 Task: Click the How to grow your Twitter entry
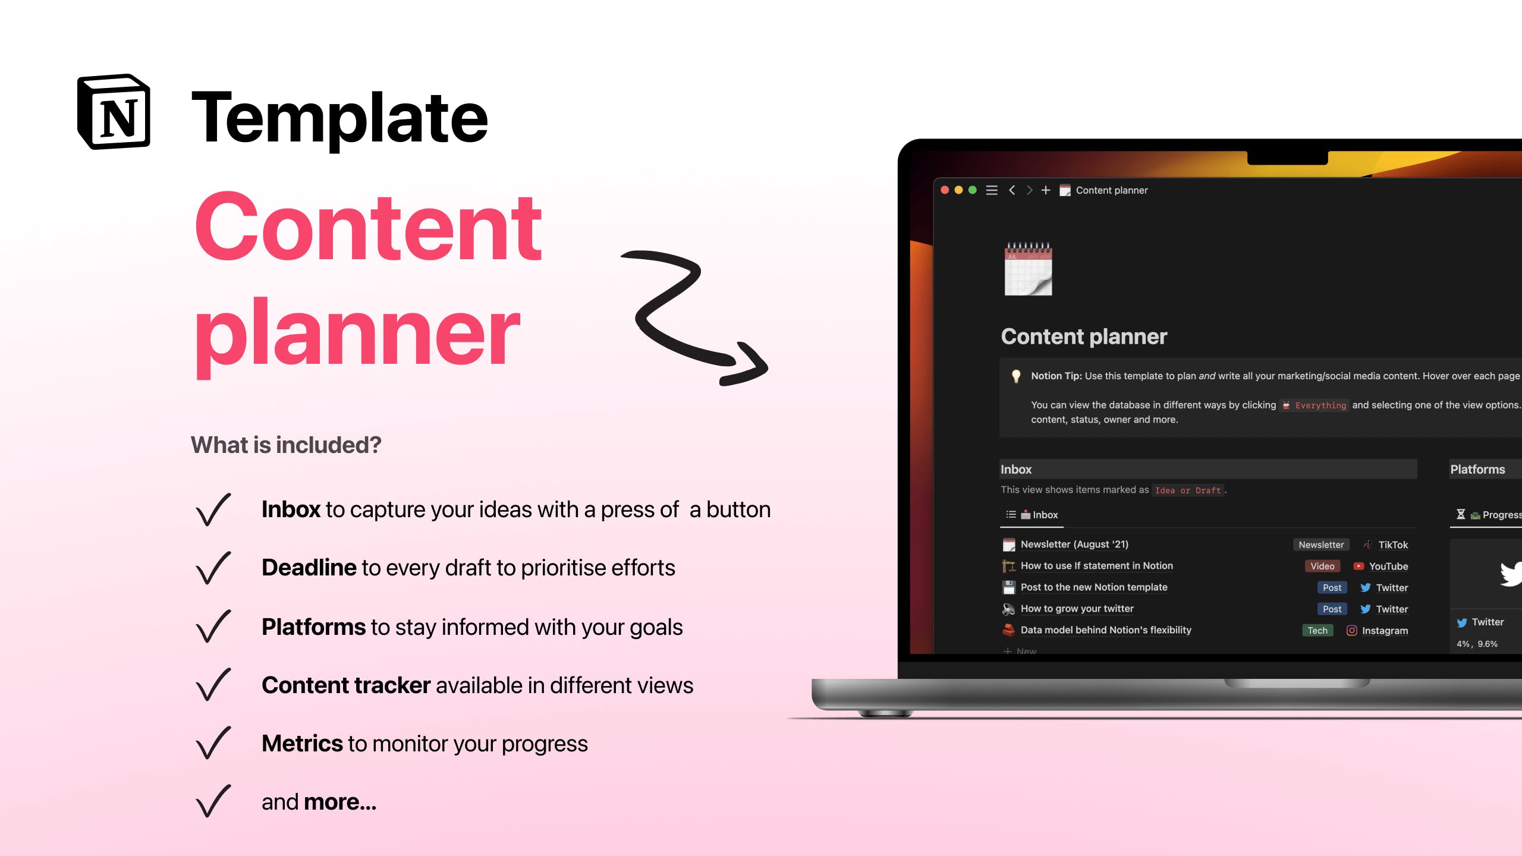coord(1077,608)
